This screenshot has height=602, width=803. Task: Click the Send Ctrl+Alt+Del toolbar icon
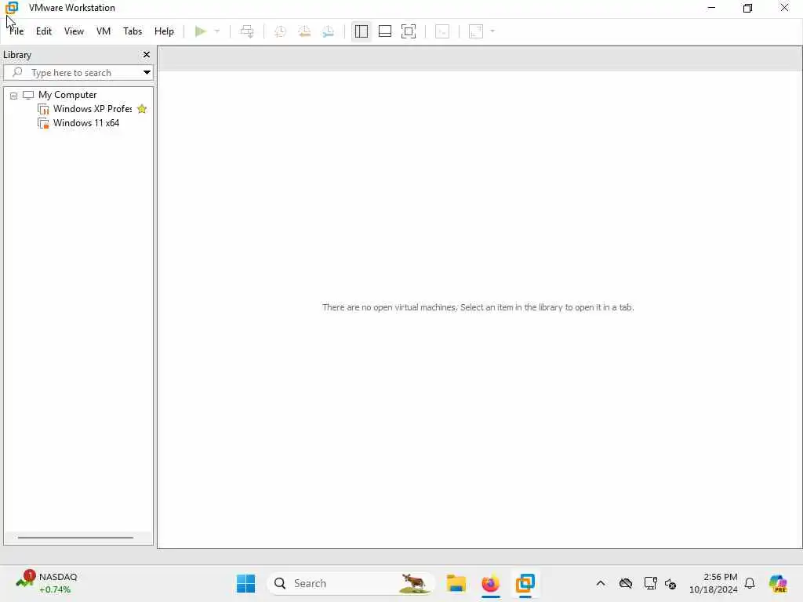[x=247, y=31]
